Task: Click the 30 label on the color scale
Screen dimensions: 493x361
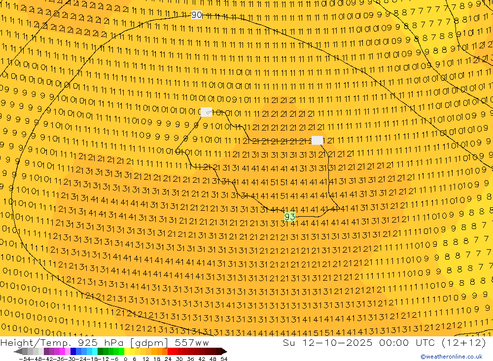Action: tap(179, 359)
